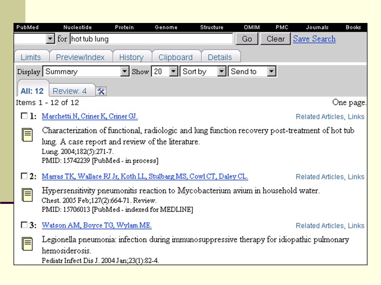Click the 'Hypersensitivity pneumonitis reaction' title text

tap(181, 191)
